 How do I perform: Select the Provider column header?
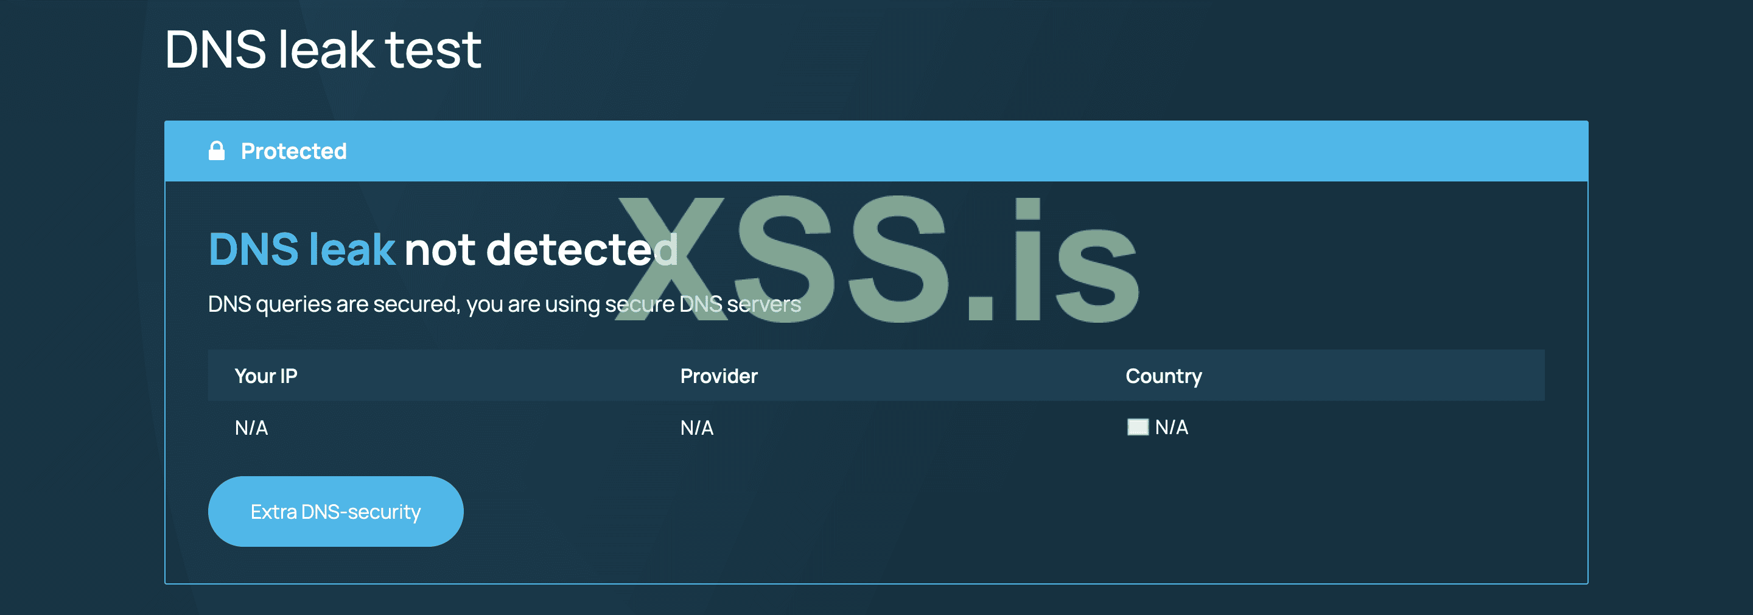click(719, 376)
